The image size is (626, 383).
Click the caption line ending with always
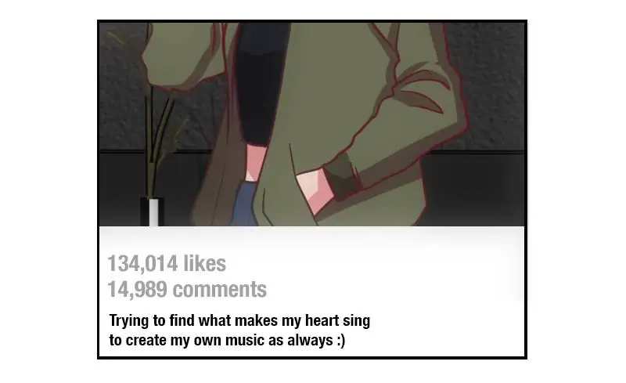[227, 340]
